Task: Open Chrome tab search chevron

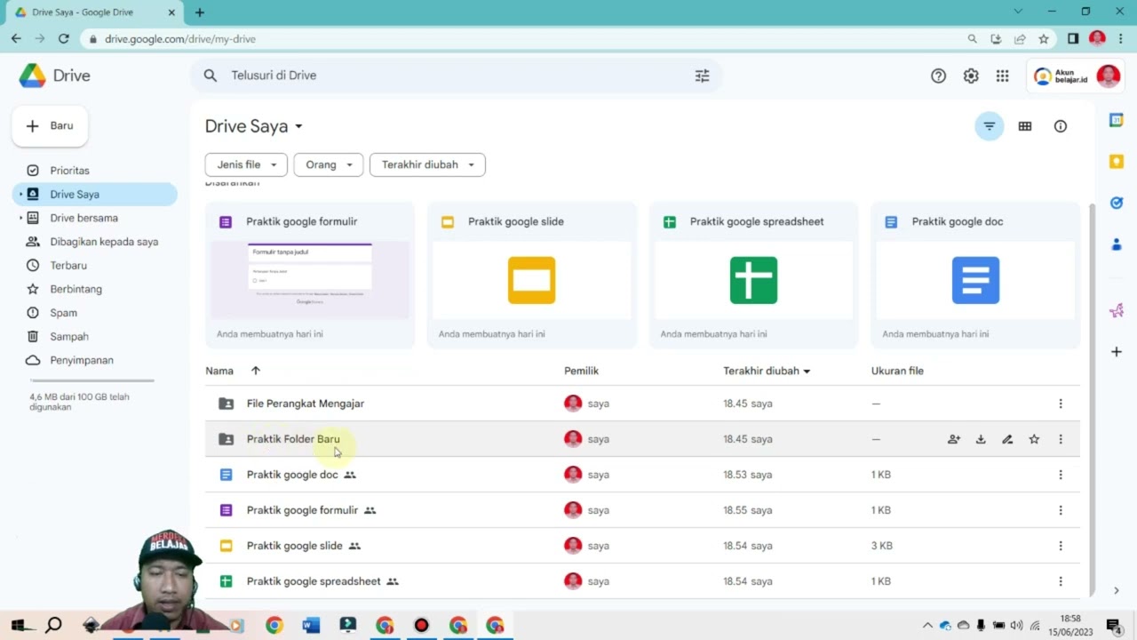Action: 1018,12
